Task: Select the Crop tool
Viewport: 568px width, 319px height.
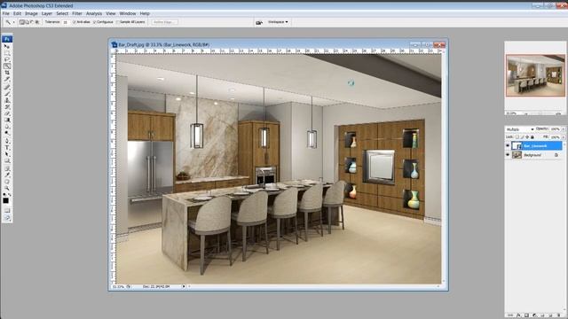Action: (7, 73)
